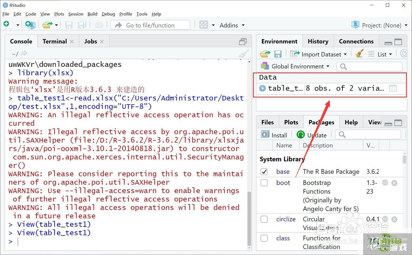The height and width of the screenshot is (255, 412).
Task: Refresh the environment pane
Action: [x=404, y=53]
